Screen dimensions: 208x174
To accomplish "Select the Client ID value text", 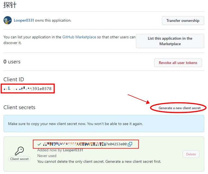I will tap(28, 89).
